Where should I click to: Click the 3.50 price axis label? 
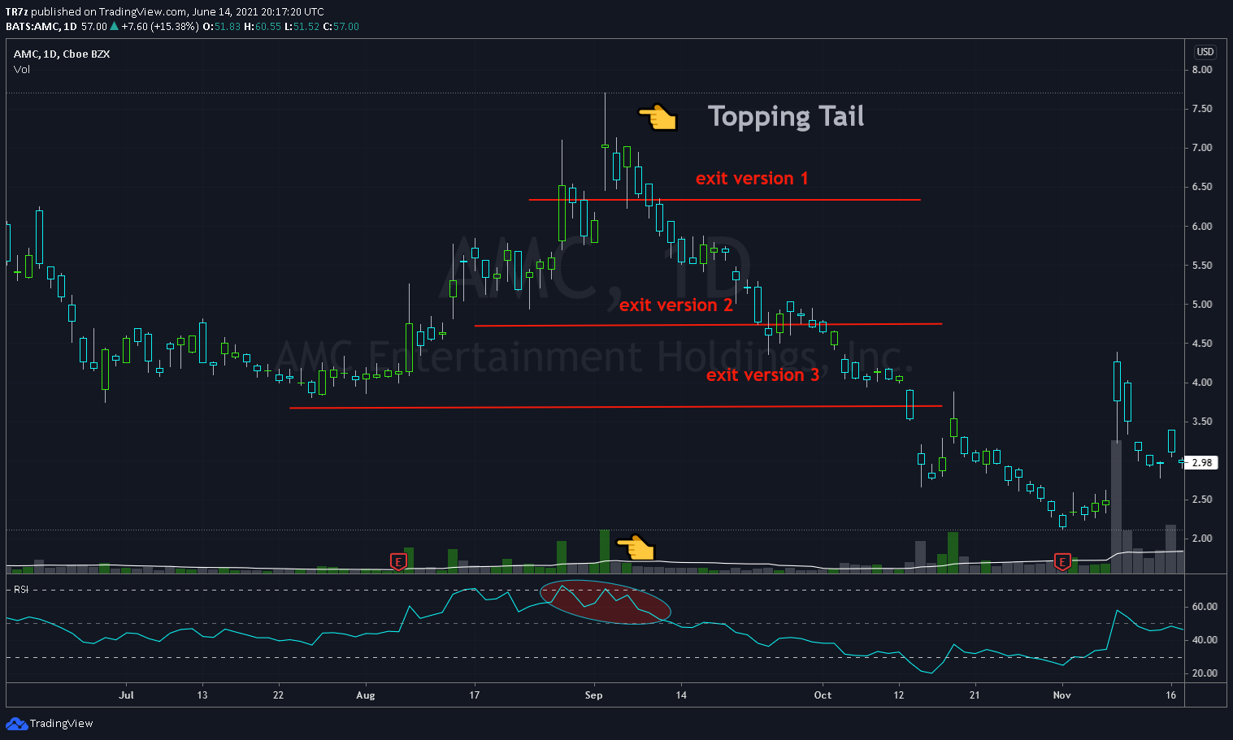tap(1201, 422)
